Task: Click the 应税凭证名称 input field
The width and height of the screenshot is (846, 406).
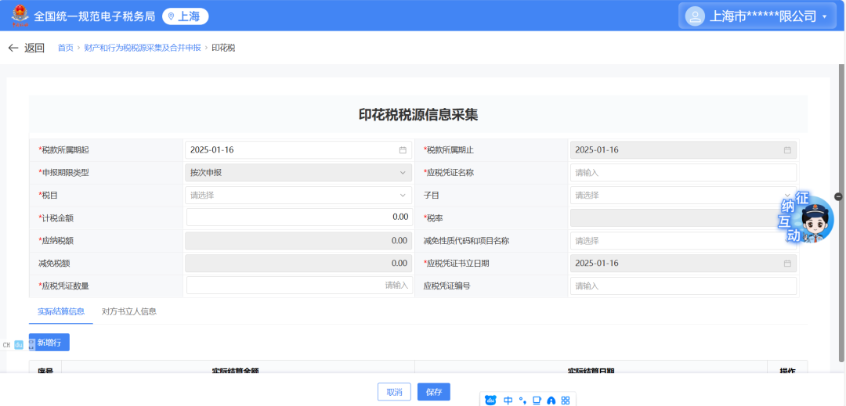Action: (x=681, y=173)
